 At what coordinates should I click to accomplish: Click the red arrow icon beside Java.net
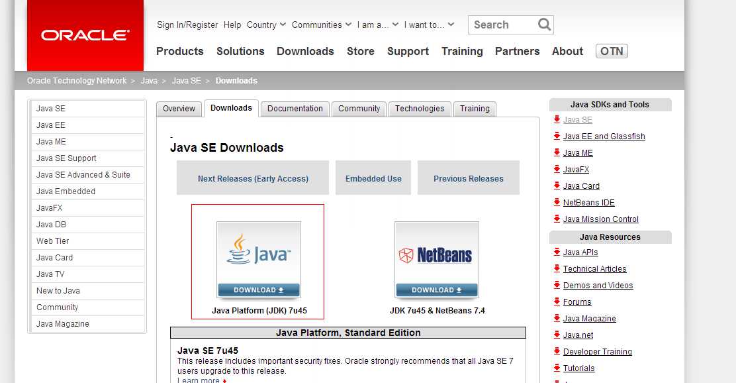tap(557, 335)
